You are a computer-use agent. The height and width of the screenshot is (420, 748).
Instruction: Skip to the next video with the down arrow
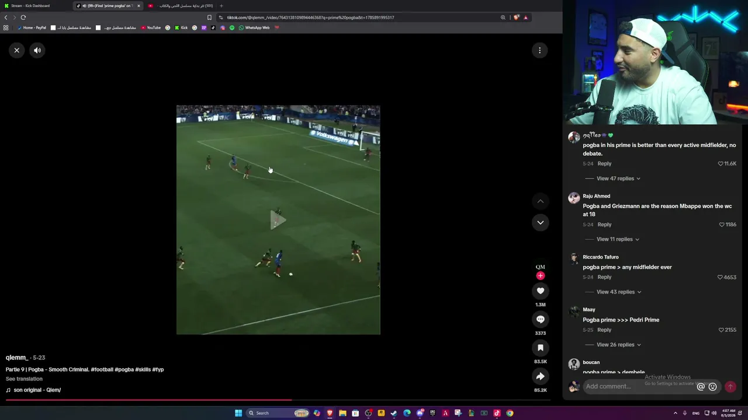coord(541,222)
